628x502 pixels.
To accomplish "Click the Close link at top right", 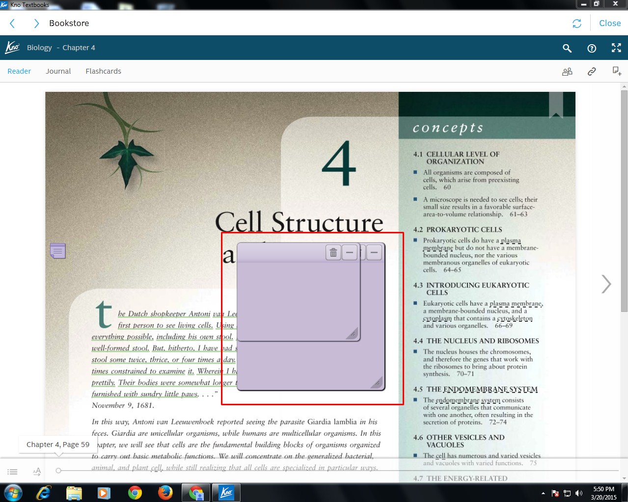I will tap(610, 23).
